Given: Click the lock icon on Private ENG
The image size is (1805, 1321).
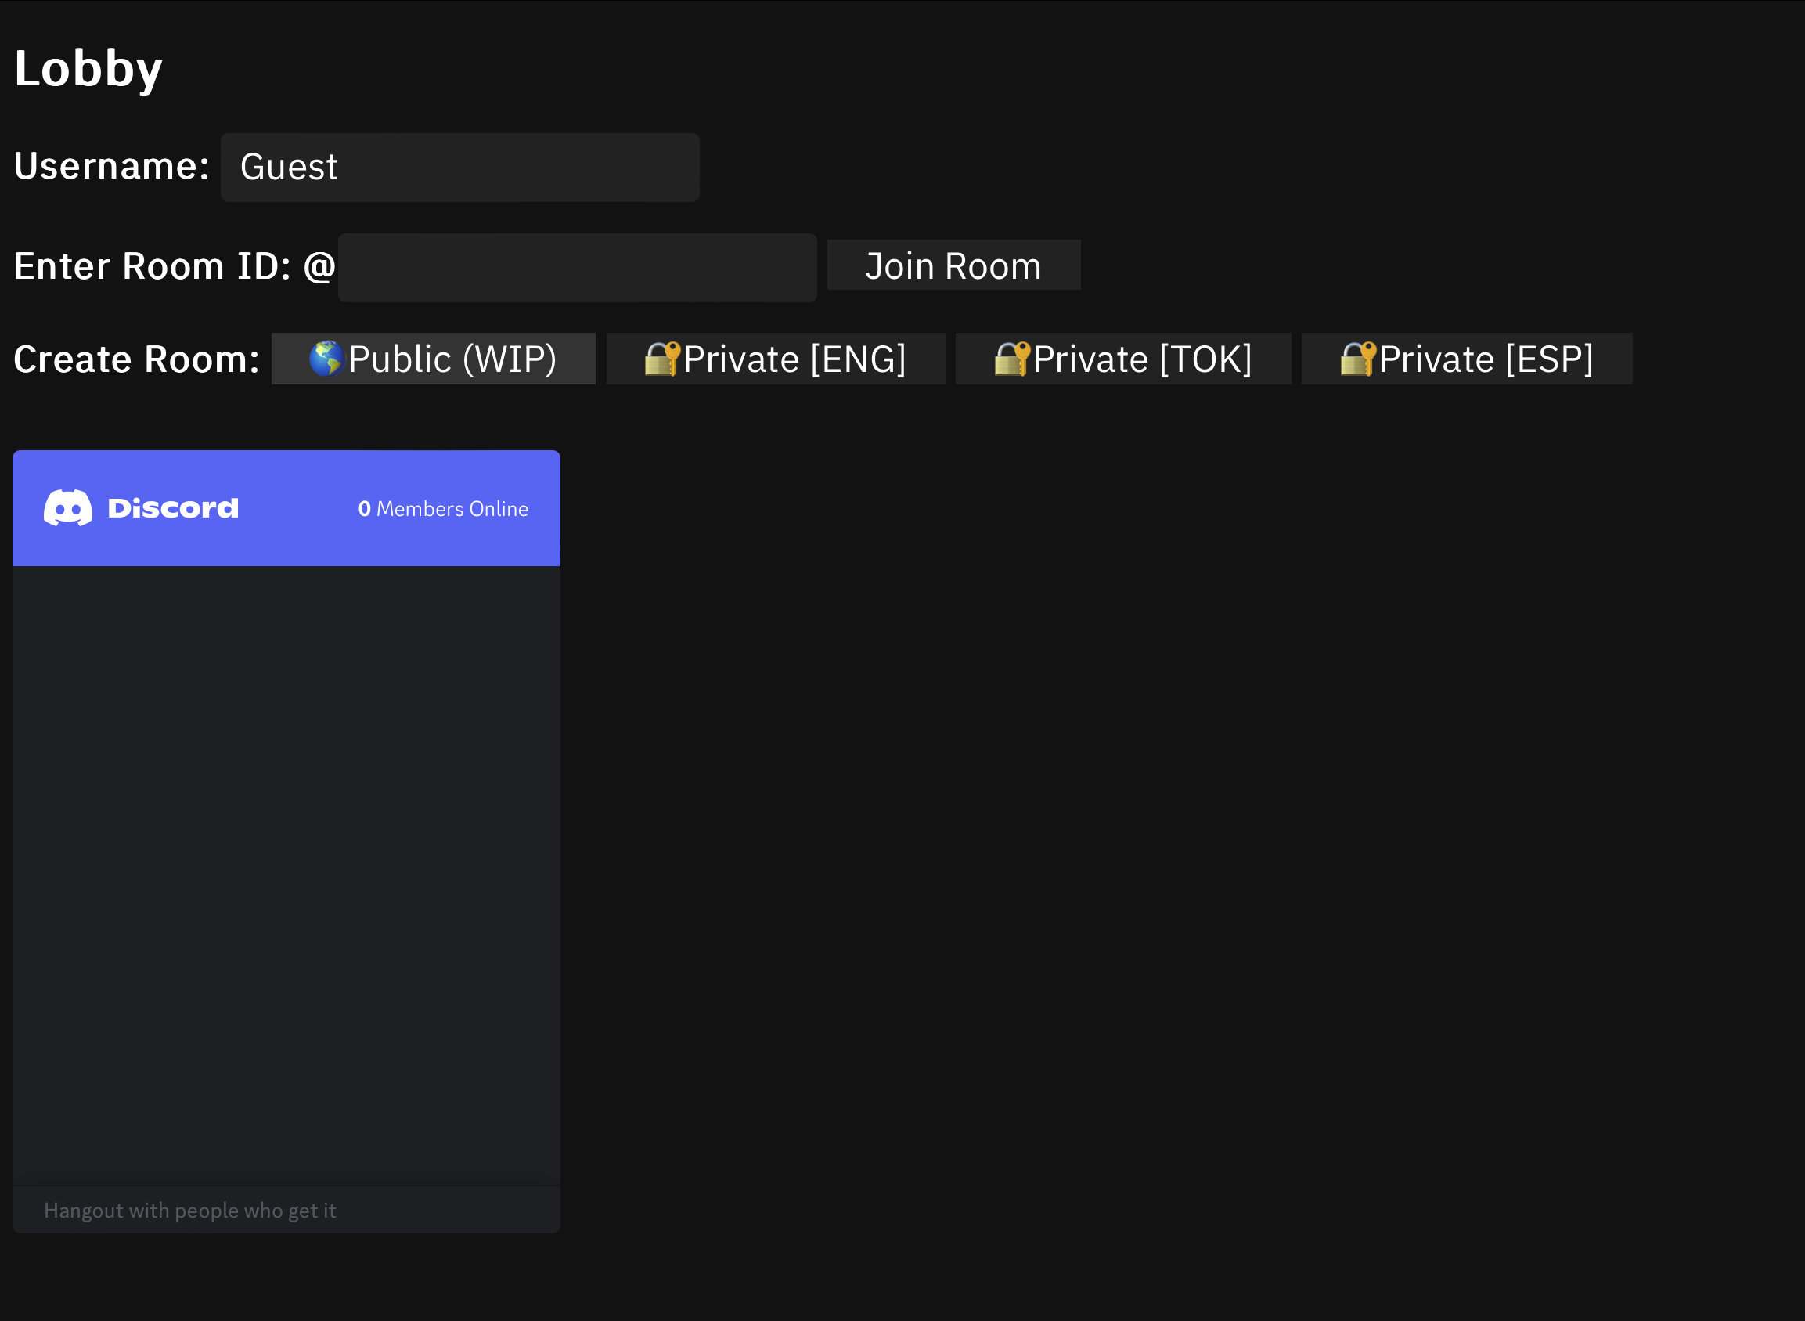Looking at the screenshot, I should (x=662, y=358).
